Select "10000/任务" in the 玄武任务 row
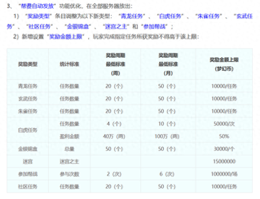The image size is (260, 199). pos(224,99)
